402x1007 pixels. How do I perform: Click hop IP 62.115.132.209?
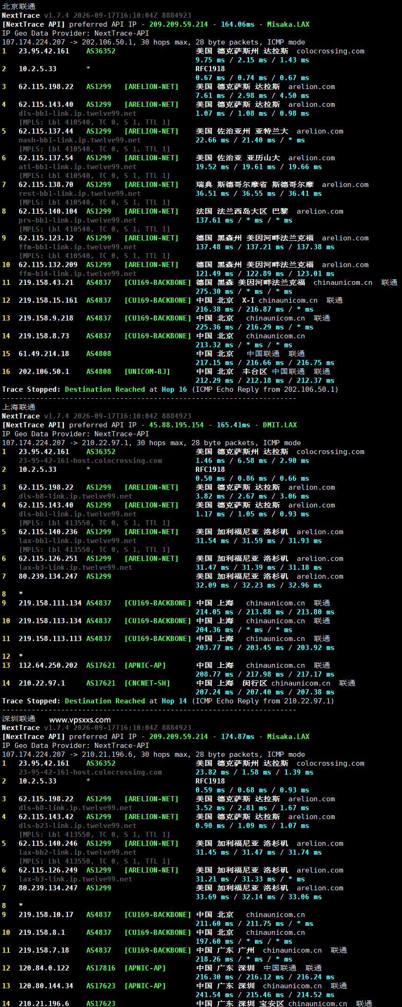[48, 265]
